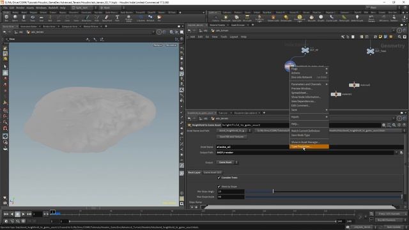Image resolution: width=409 pixels, height=230 pixels.
Task: Add an Area Light from the shelf
Action: coord(247,18)
